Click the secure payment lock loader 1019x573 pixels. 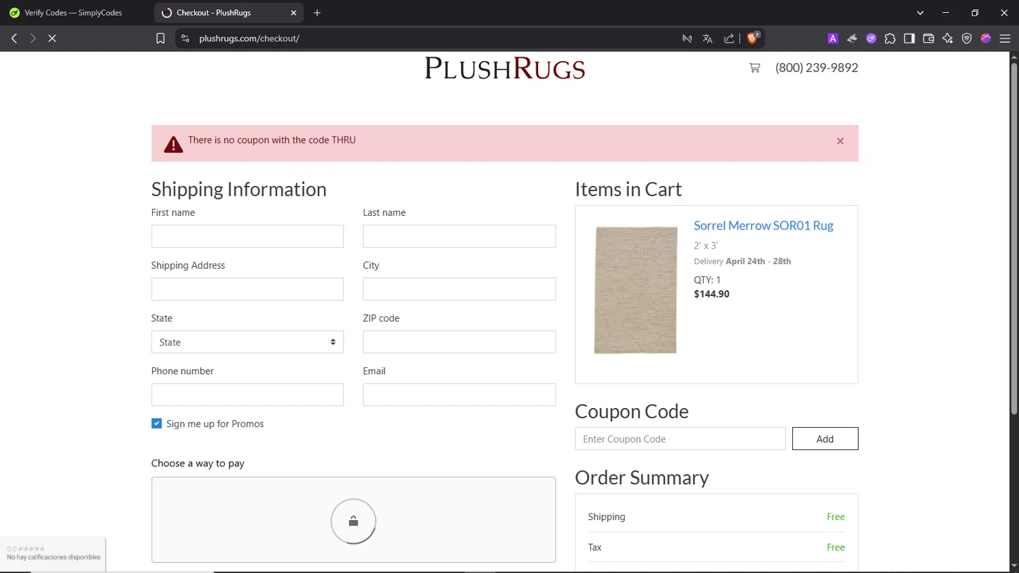point(353,521)
